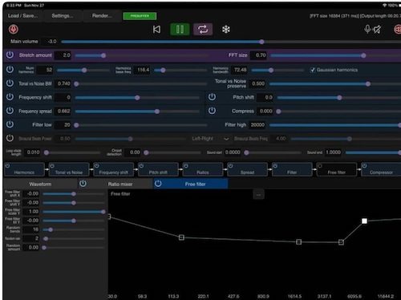The image size is (401, 300).
Task: Open the Free filter '...' options button
Action: tap(258, 194)
